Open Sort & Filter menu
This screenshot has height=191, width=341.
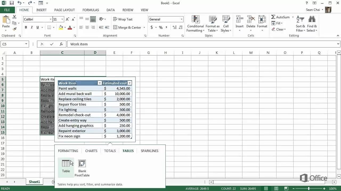[x=300, y=24]
